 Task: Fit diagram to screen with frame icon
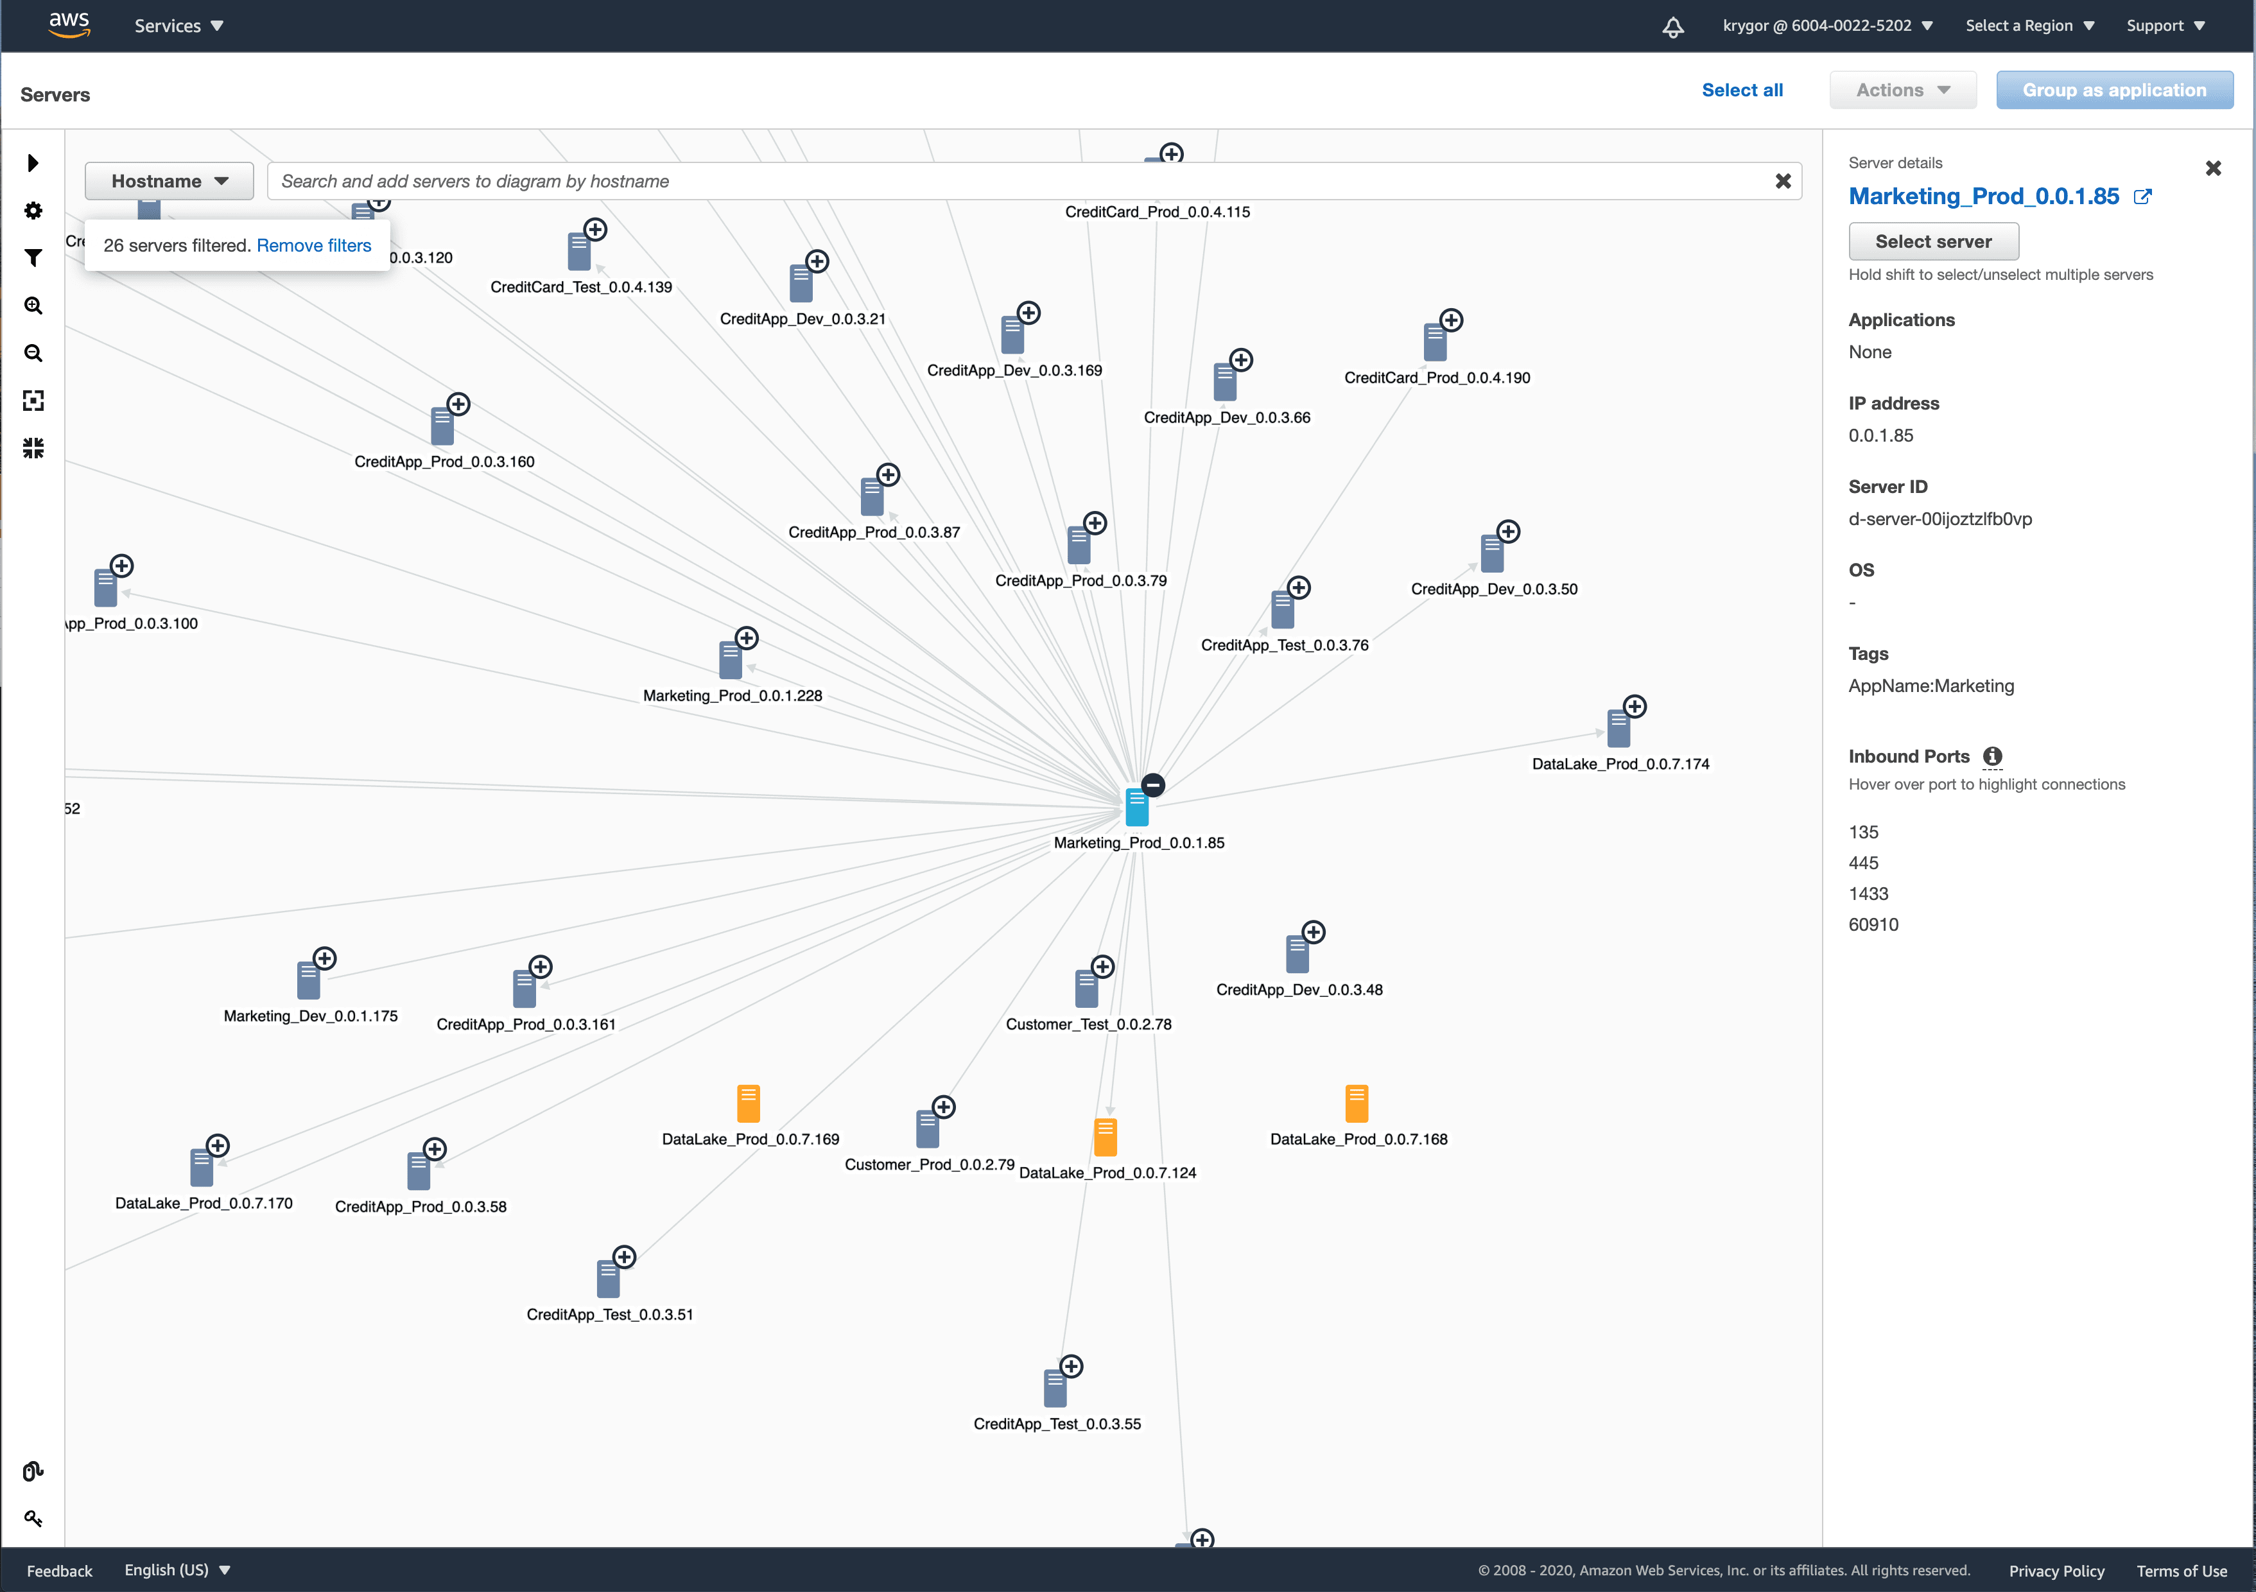point(33,400)
